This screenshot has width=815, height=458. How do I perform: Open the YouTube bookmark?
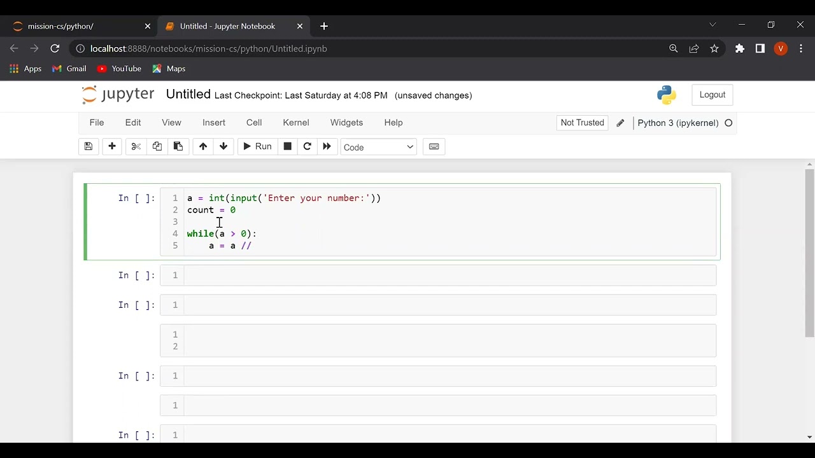(x=119, y=69)
